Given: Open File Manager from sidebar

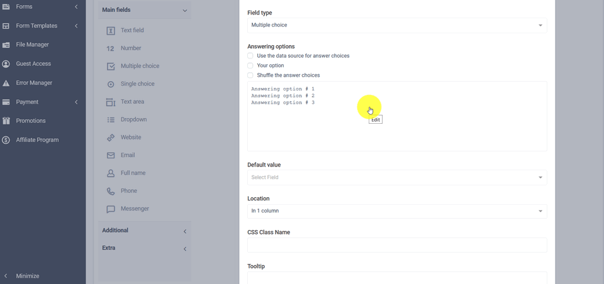Looking at the screenshot, I should click(32, 45).
